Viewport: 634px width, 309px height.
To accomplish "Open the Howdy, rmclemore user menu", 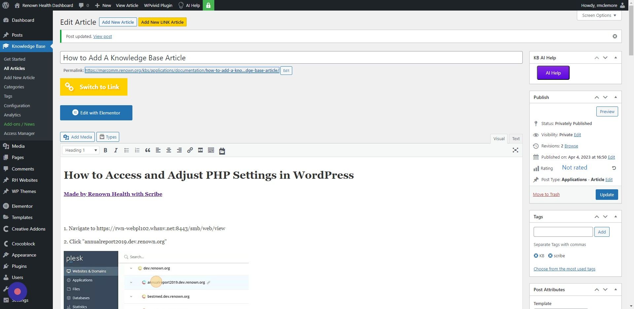I will pyautogui.click(x=603, y=5).
